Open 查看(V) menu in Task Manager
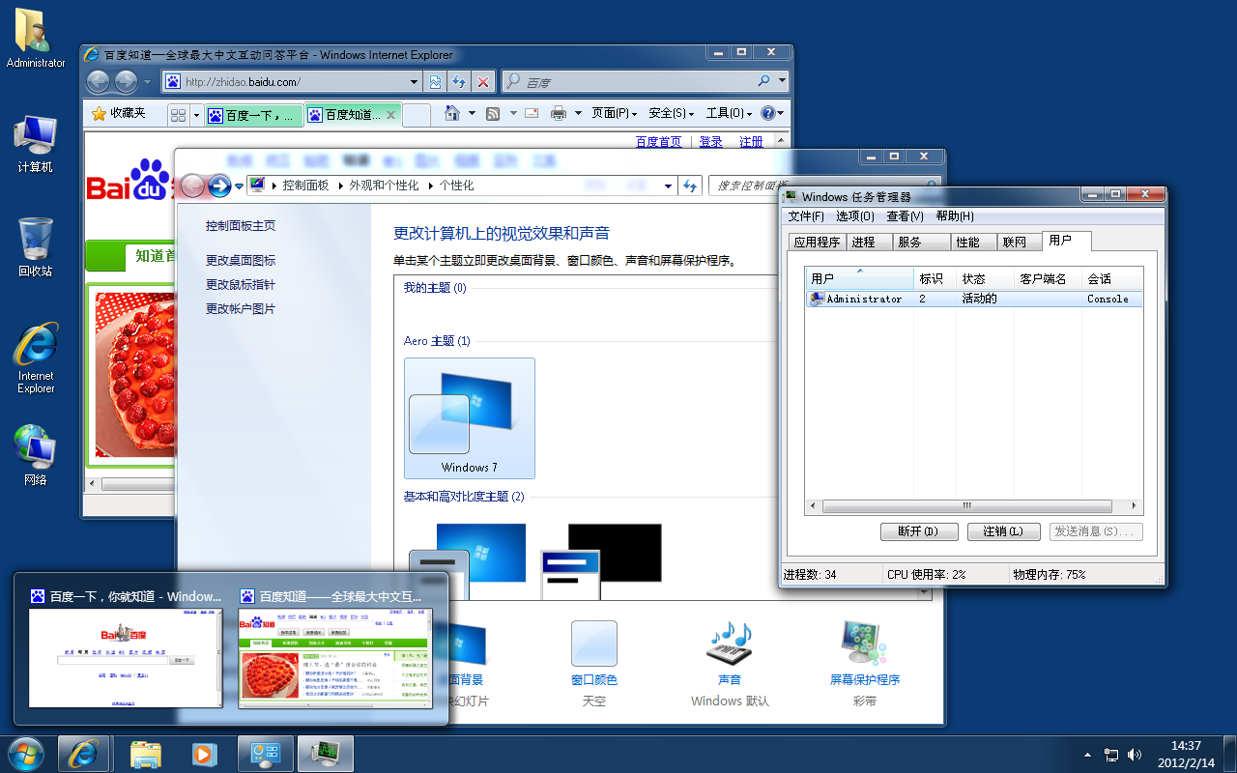The width and height of the screenshot is (1237, 773). tap(906, 216)
